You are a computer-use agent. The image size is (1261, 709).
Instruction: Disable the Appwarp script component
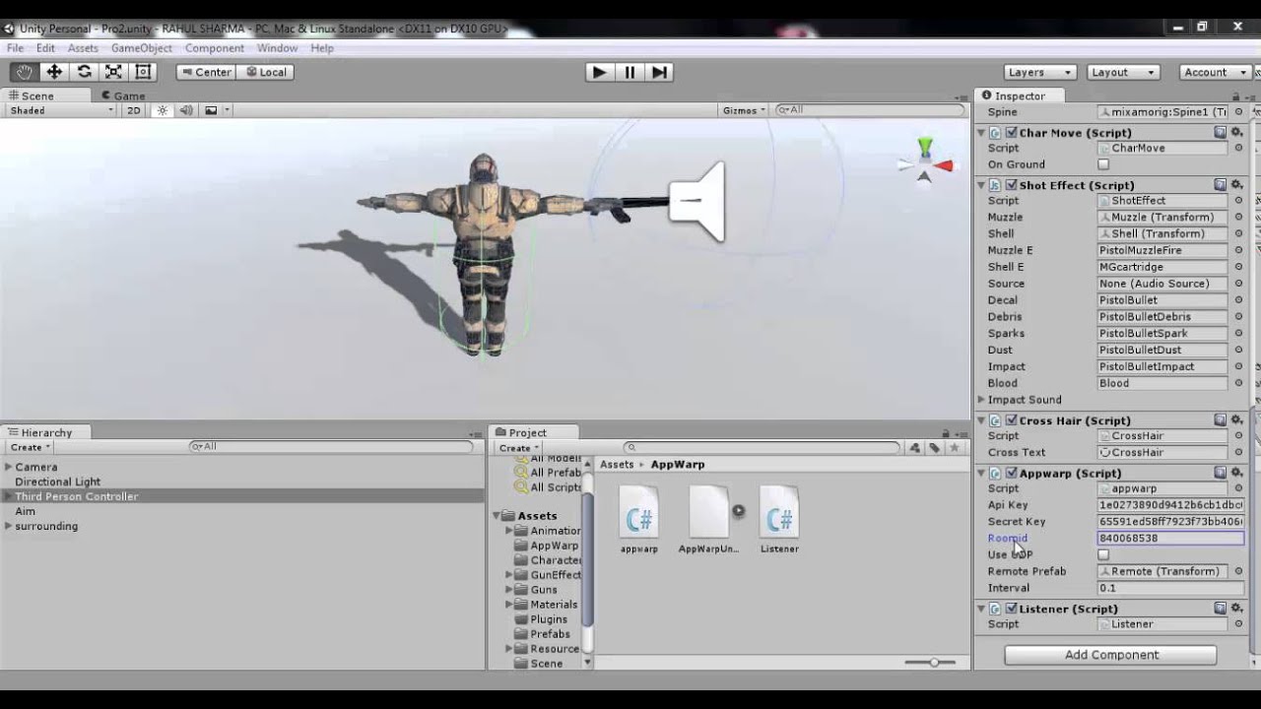(x=1011, y=473)
